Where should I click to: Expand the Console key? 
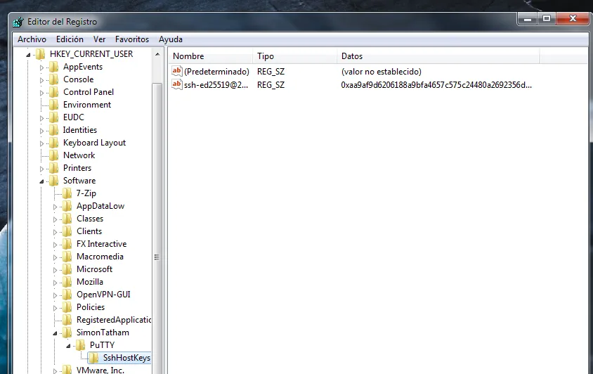[x=41, y=80]
